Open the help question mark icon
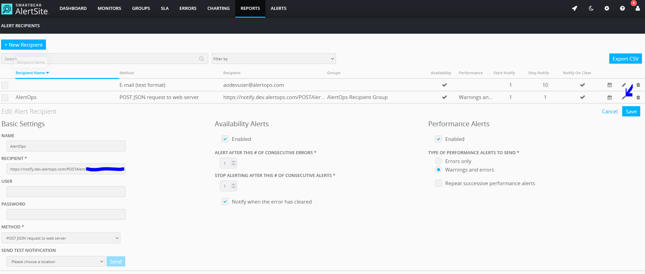Viewport: 645px width, 274px height. click(x=622, y=9)
